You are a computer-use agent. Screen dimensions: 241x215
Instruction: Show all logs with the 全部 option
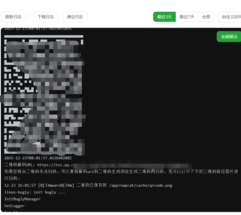pyautogui.click(x=206, y=17)
